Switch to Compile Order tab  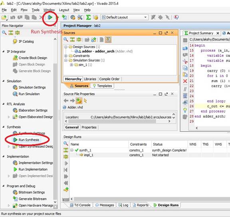[109, 79]
